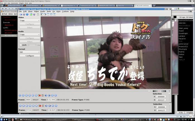Play button in window showing frame 3724
The width and height of the screenshot is (195, 121).
point(20,106)
